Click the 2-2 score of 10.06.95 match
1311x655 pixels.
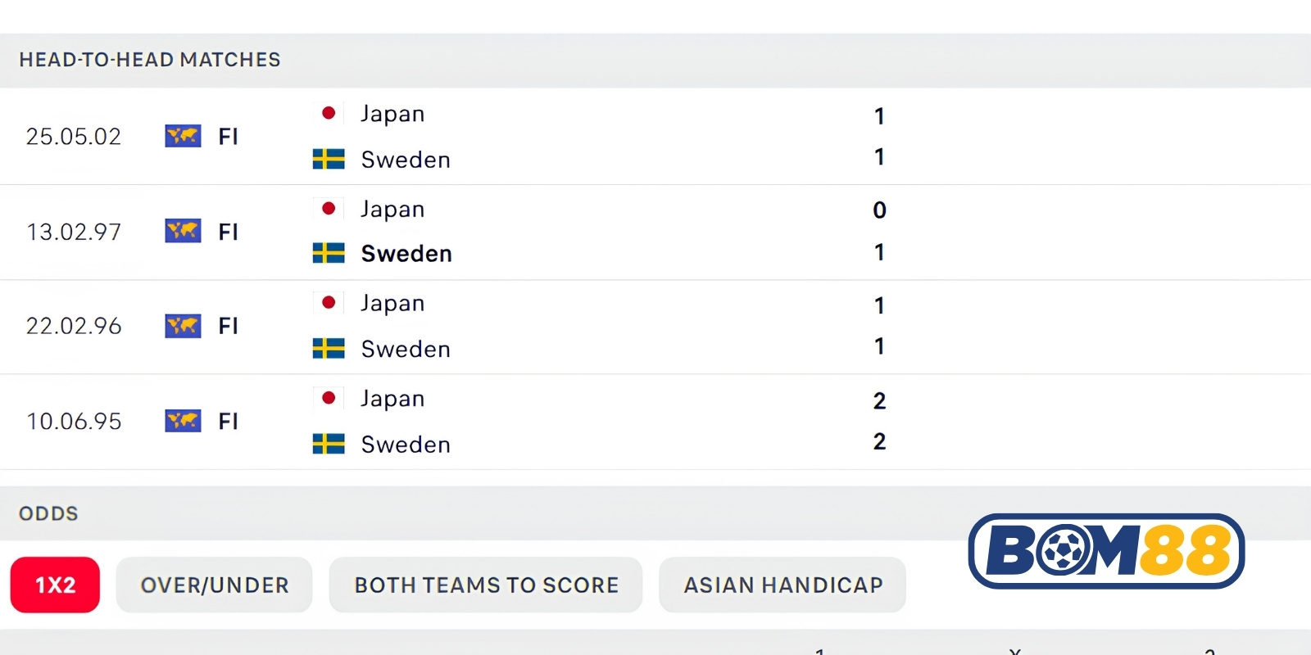point(879,421)
